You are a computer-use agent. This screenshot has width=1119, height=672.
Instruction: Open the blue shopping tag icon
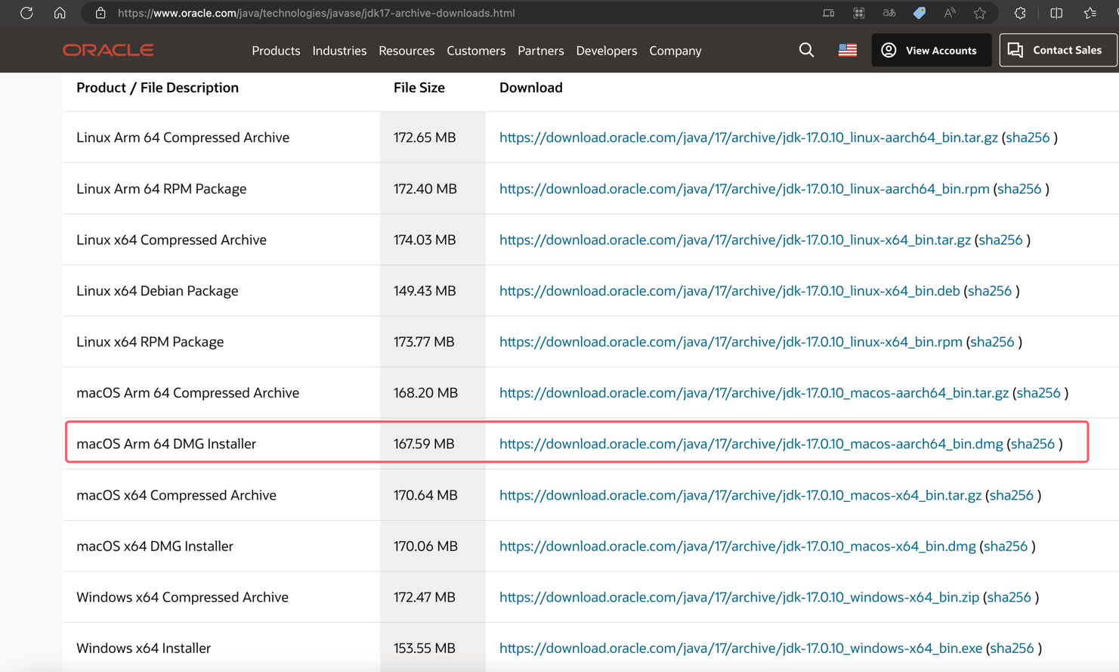[920, 13]
